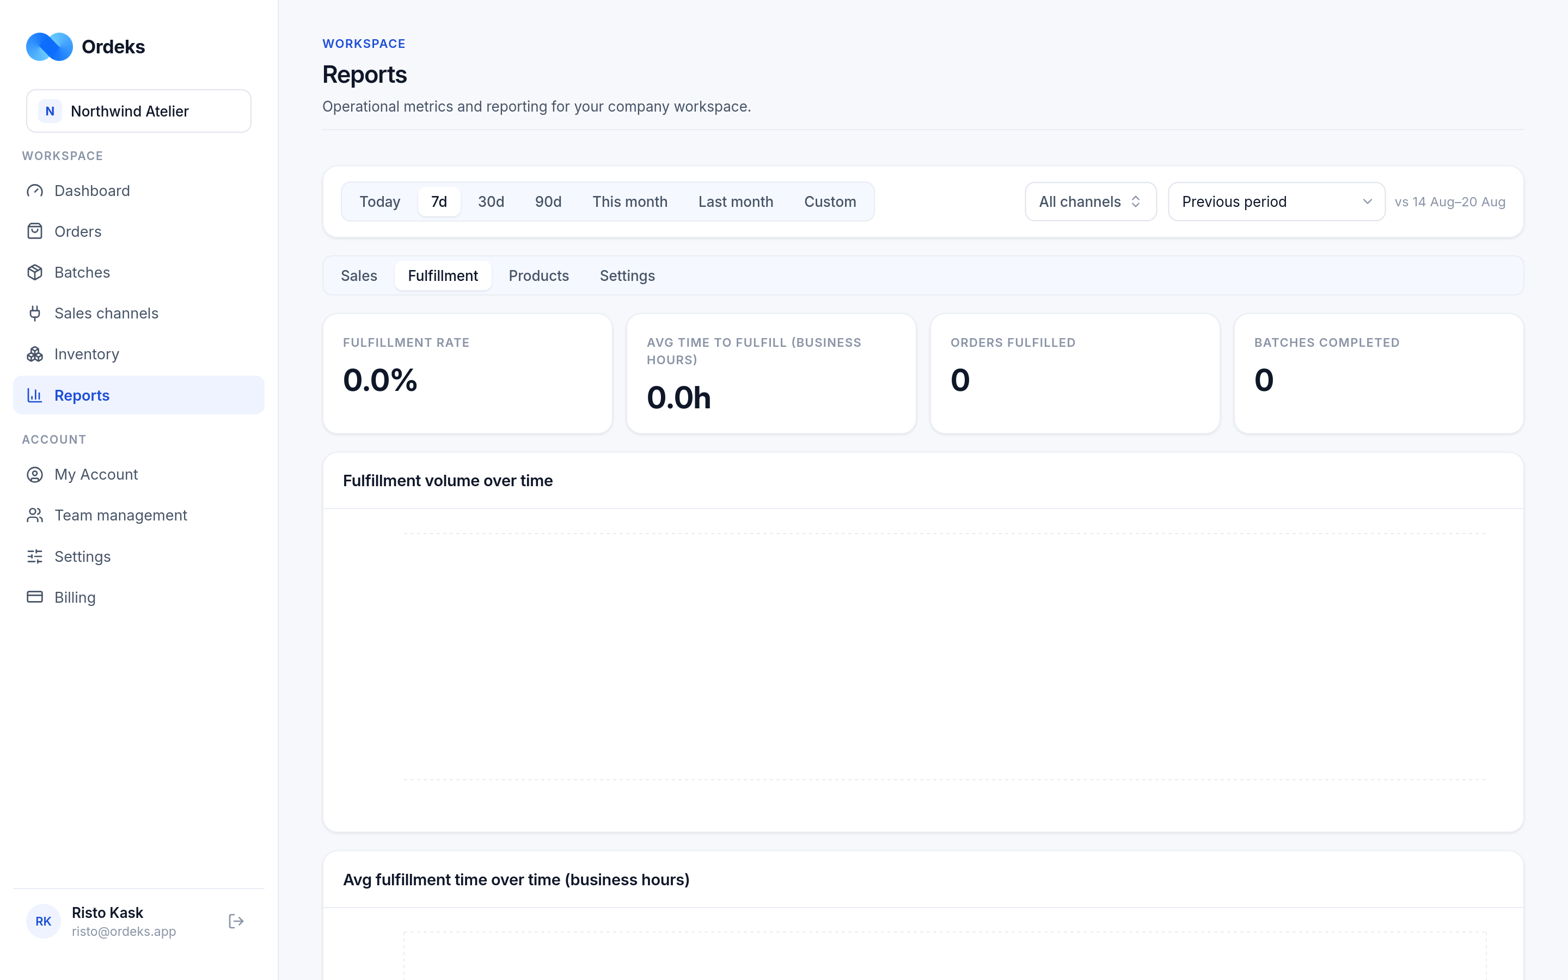
Task: Open the Billing page
Action: [139, 597]
